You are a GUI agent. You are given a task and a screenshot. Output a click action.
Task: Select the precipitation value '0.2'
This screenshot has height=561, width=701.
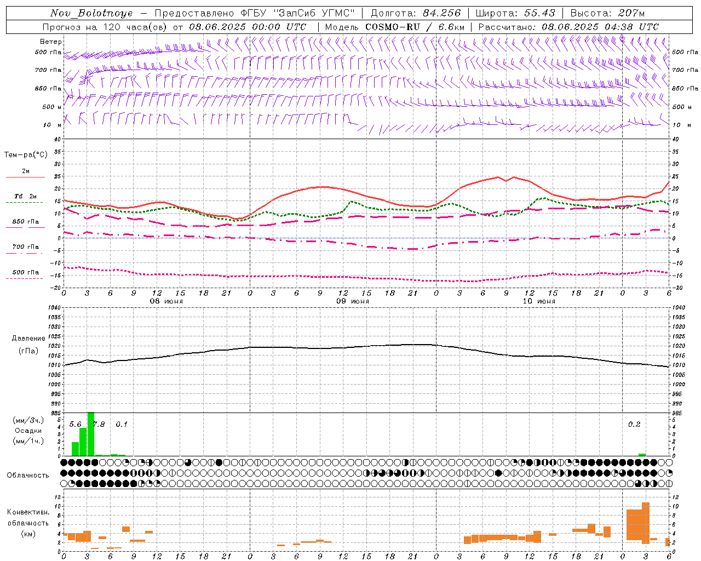click(634, 425)
